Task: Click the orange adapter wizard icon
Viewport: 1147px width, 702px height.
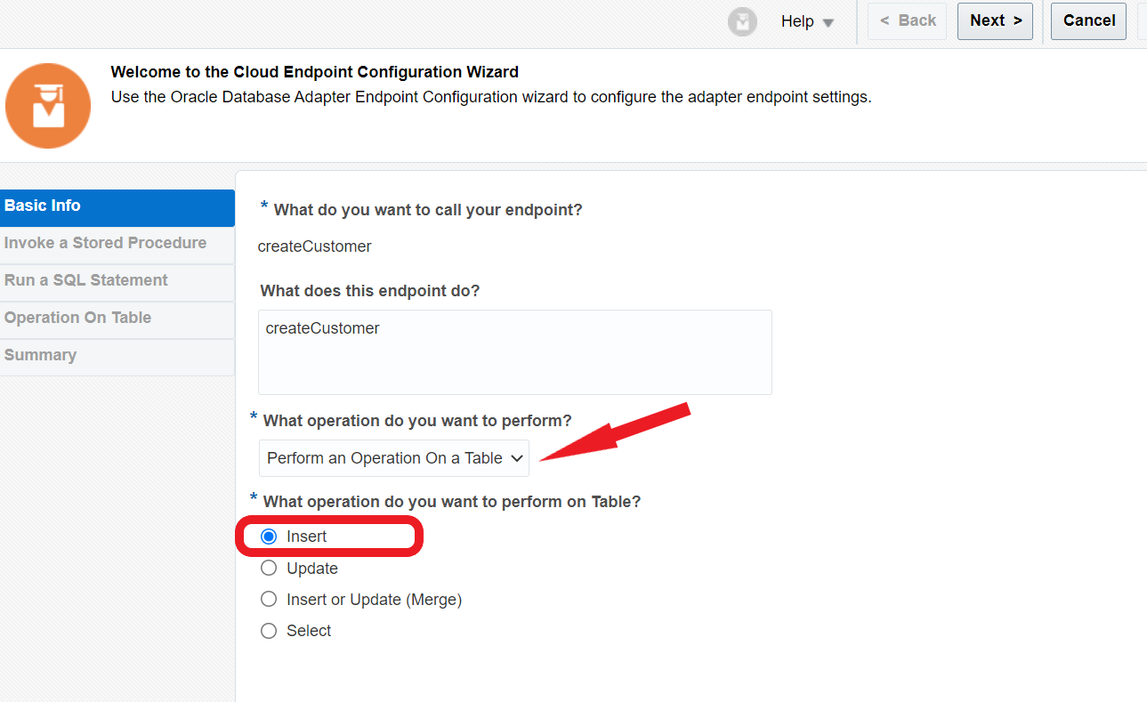Action: [48, 106]
